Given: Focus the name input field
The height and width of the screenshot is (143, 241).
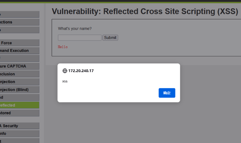Looking at the screenshot, I should [79, 38].
